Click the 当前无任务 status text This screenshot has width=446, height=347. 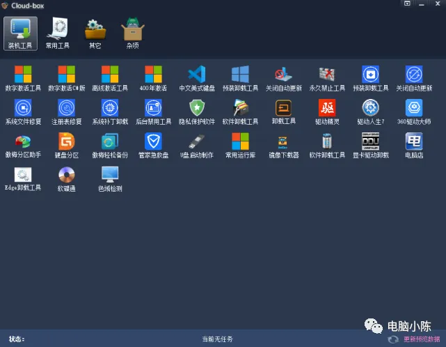217,339
